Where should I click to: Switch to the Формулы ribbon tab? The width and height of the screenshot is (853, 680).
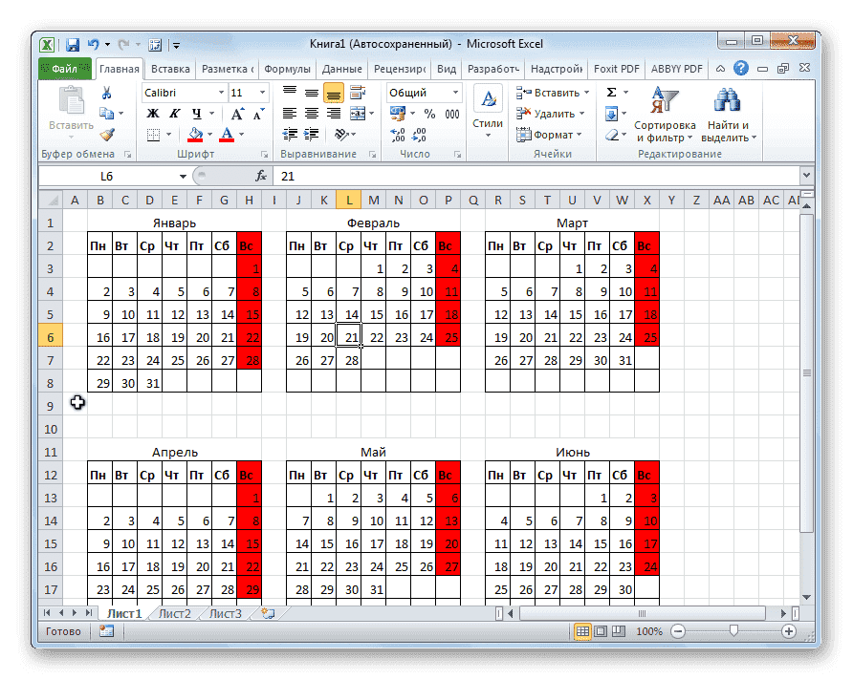[288, 68]
